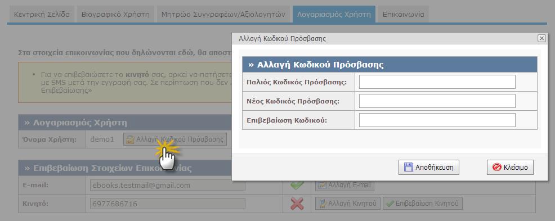The width and height of the screenshot is (555, 221).
Task: Open the Κεντρική Σελίδα tab
Action: [42, 15]
